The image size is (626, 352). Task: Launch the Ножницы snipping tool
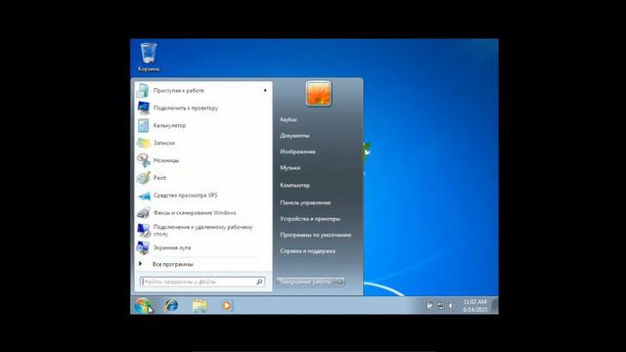[x=203, y=160]
